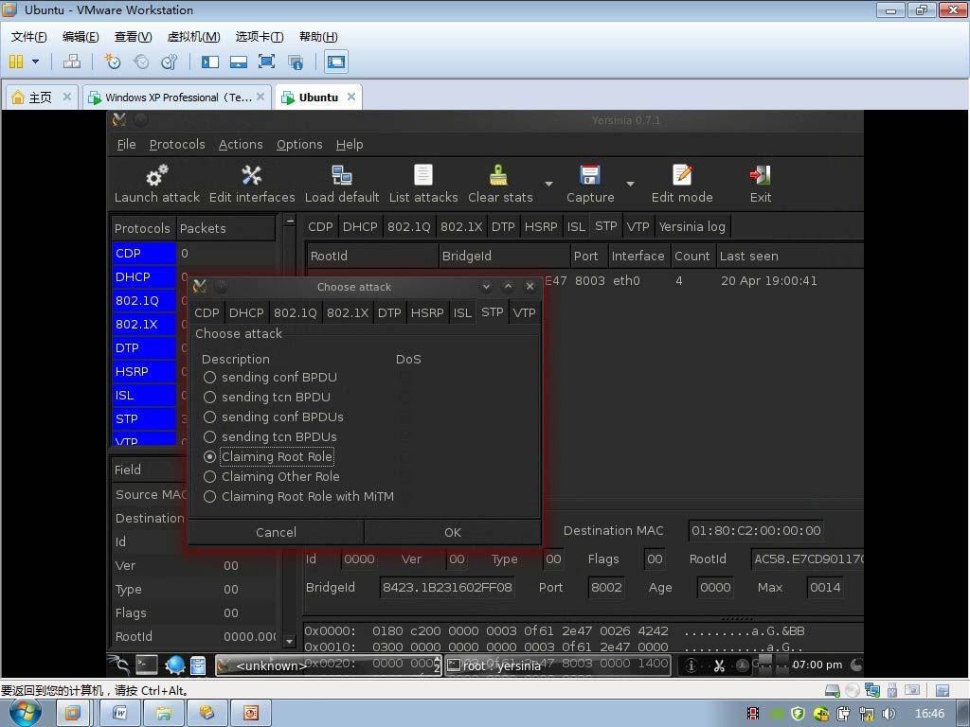Click the VMware show library sidebar icon
The width and height of the screenshot is (970, 727).
click(210, 62)
